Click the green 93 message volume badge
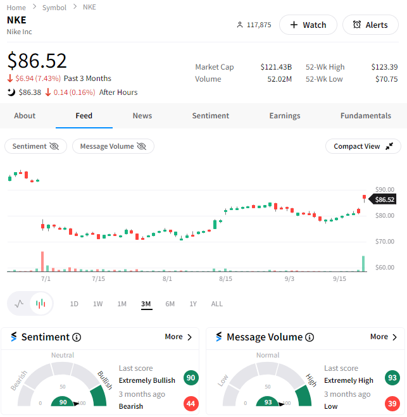Screen dimensions: 407x417 (x=392, y=378)
